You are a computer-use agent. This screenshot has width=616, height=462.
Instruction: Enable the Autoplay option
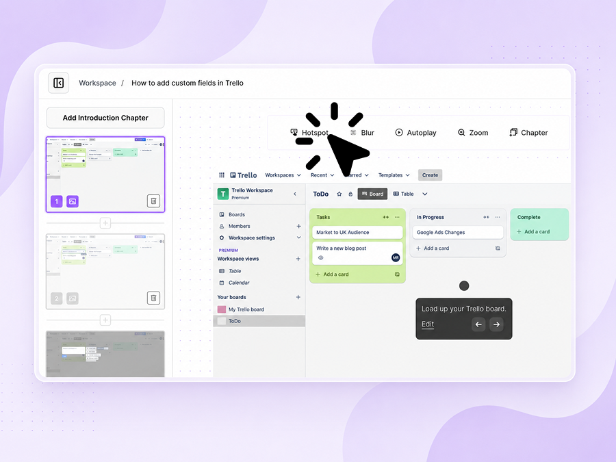(x=415, y=133)
